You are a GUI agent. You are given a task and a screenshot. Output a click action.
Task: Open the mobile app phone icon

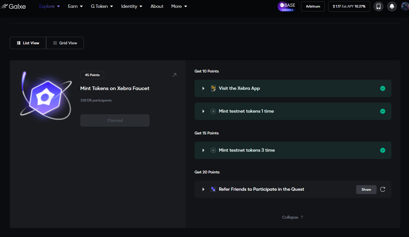379,6
